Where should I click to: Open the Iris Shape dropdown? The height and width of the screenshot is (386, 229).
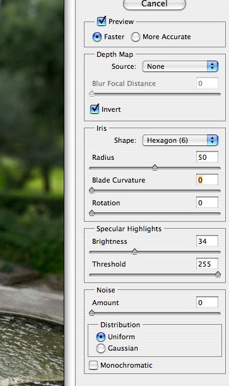(180, 140)
